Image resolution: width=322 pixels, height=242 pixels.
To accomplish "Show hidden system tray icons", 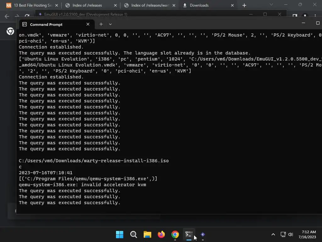I will coord(273,234).
